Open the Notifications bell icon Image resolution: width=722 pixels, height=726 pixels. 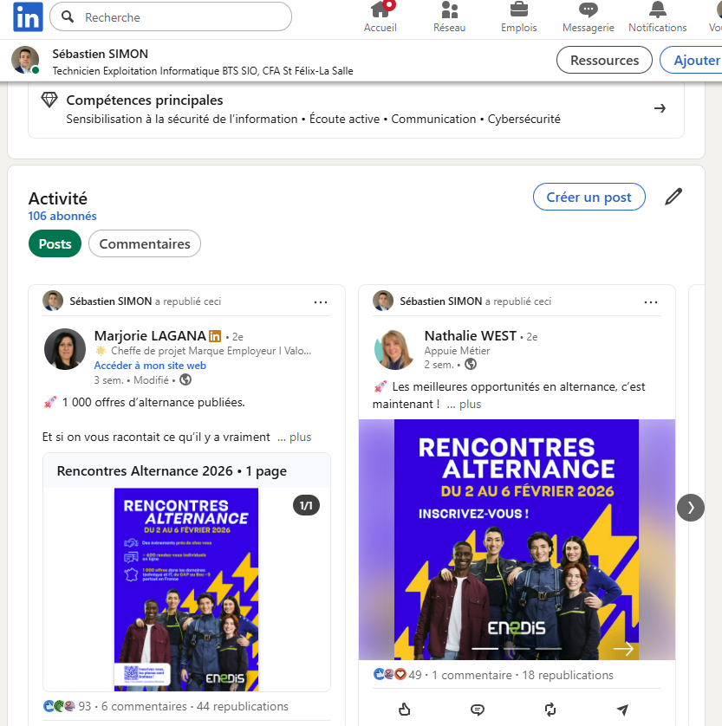657,10
